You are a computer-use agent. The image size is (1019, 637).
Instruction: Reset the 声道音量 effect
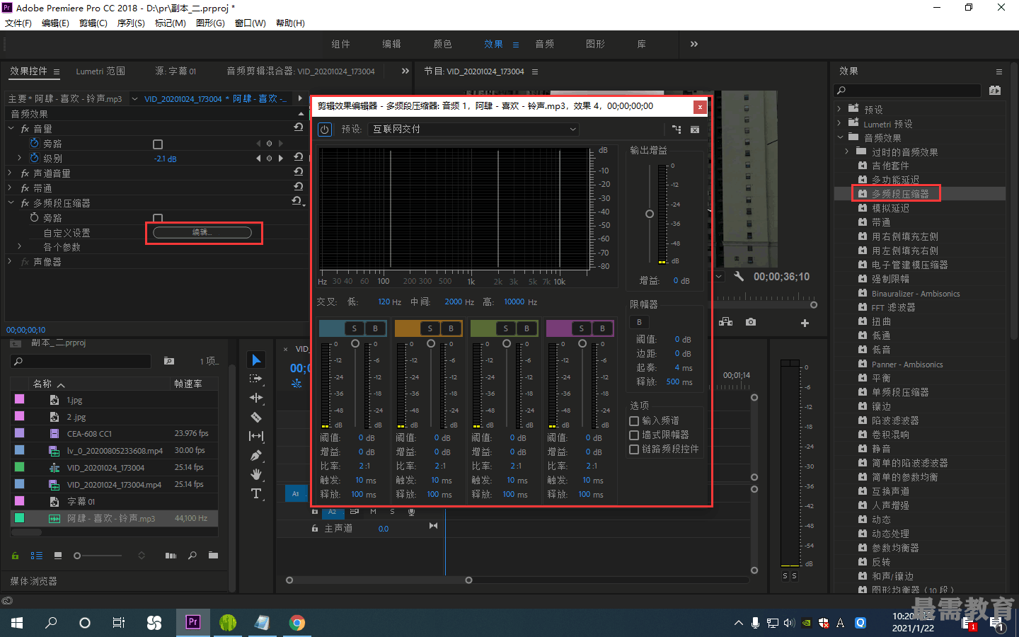coord(298,172)
